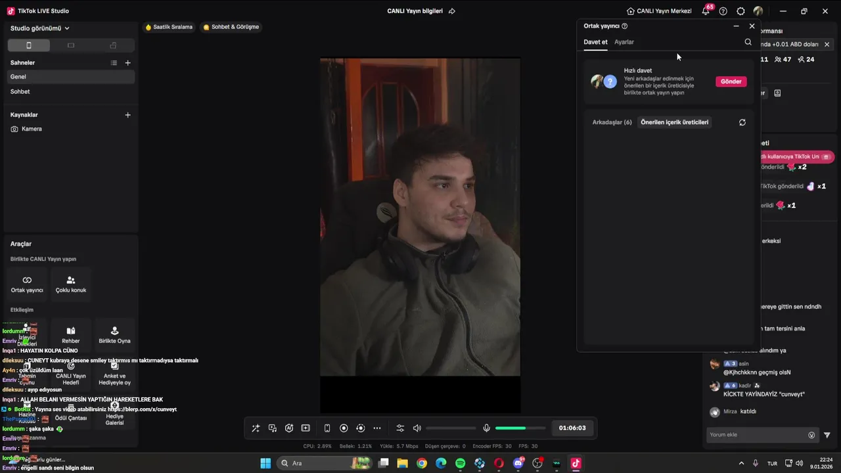Click the emoji icon in comment field
841x473 pixels.
[811, 435]
